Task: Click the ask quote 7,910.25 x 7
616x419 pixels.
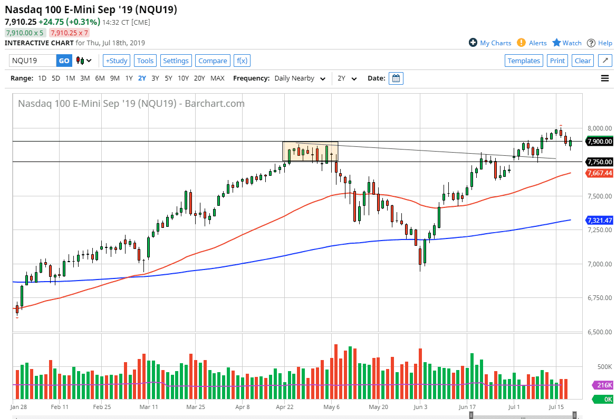Action: 70,33
